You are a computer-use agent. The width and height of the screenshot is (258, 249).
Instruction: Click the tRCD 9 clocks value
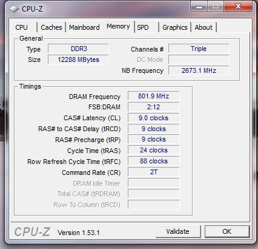tap(153, 129)
